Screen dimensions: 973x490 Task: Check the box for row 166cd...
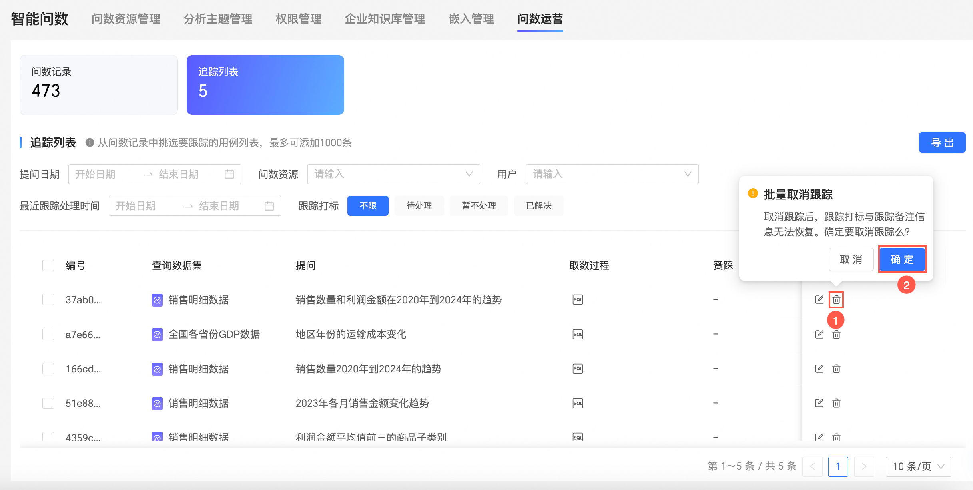point(48,369)
